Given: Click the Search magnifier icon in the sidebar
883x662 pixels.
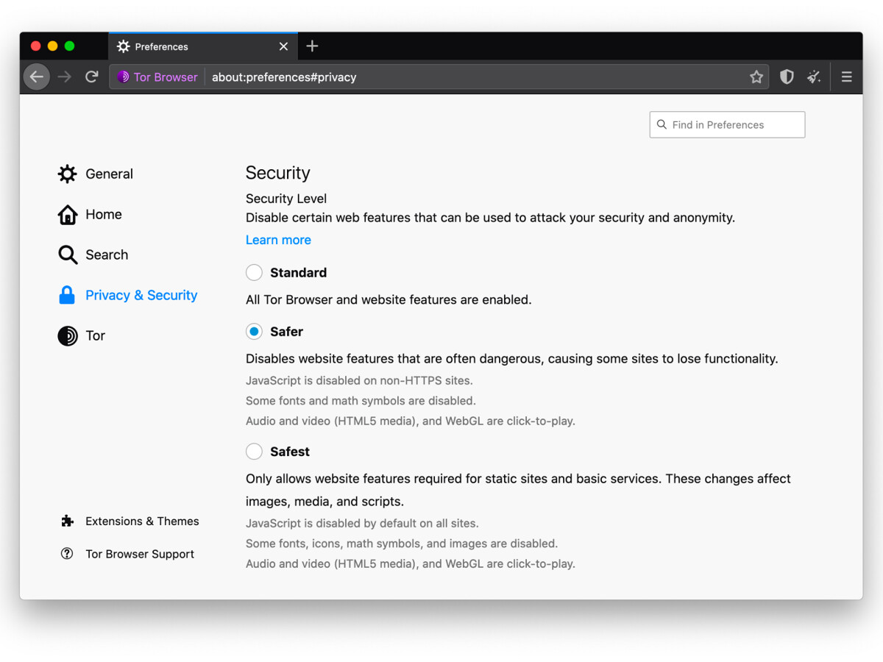Looking at the screenshot, I should click(67, 255).
